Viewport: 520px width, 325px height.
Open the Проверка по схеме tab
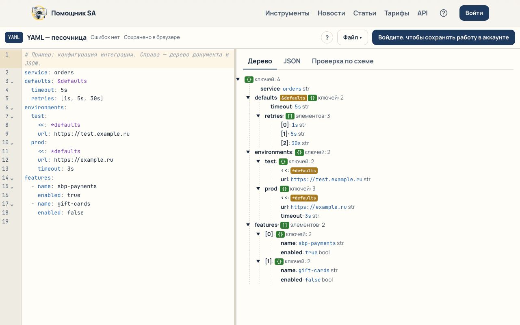[x=342, y=61]
